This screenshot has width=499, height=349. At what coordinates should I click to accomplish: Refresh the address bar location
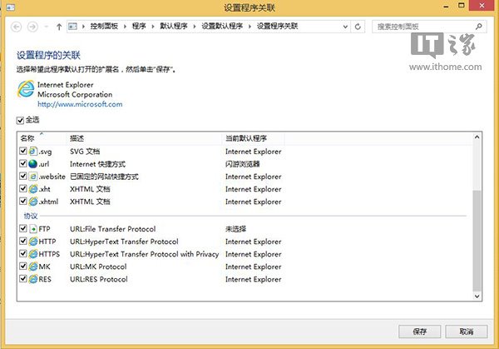pos(358,27)
